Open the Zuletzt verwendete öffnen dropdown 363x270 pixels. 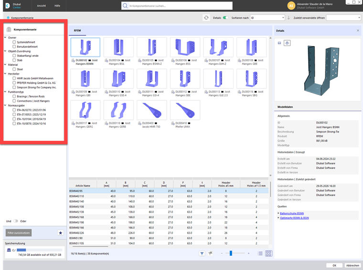343,18
